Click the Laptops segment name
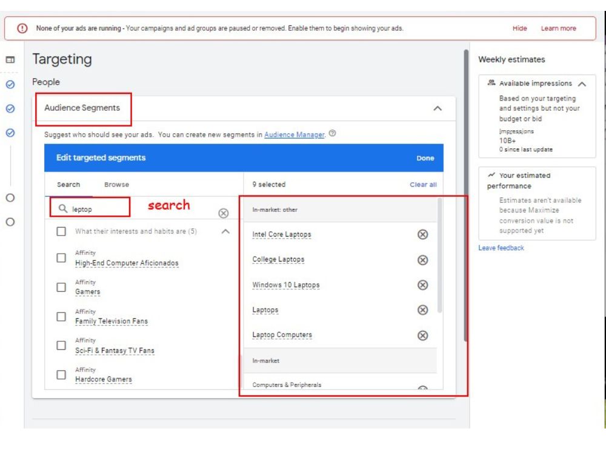 [x=265, y=310]
